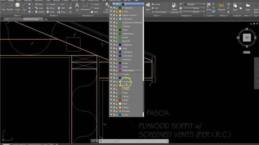Open the Fillet dropdown arrow
The height and width of the screenshot is (145, 259).
[x=67, y=8]
